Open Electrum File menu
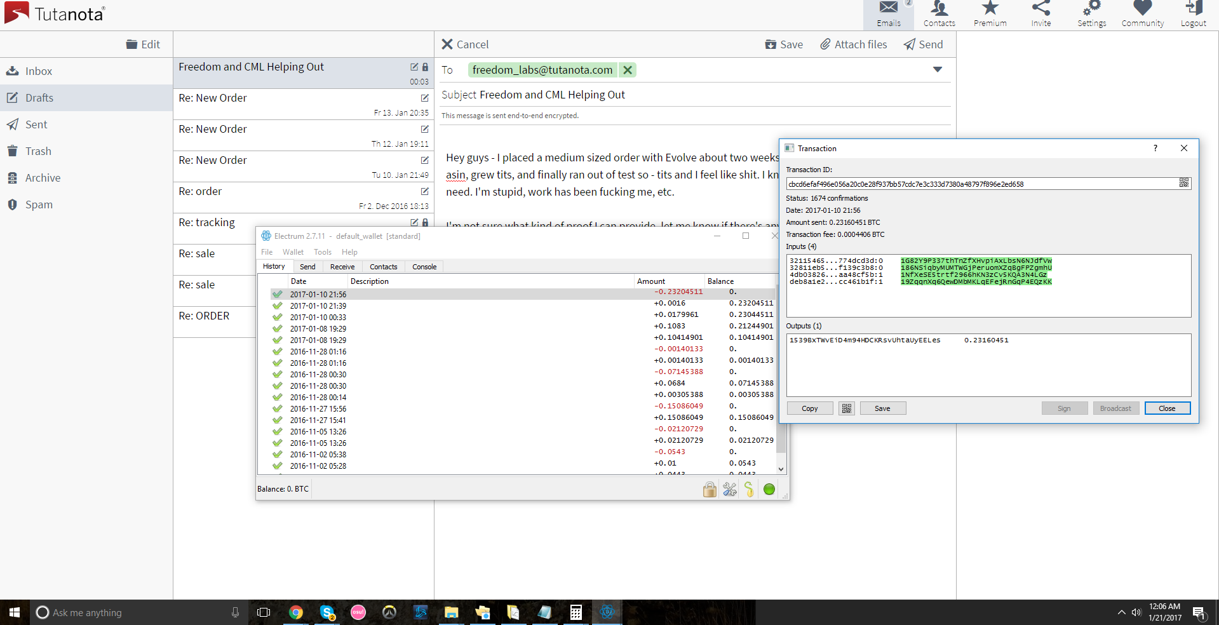Image resolution: width=1219 pixels, height=625 pixels. (x=267, y=252)
